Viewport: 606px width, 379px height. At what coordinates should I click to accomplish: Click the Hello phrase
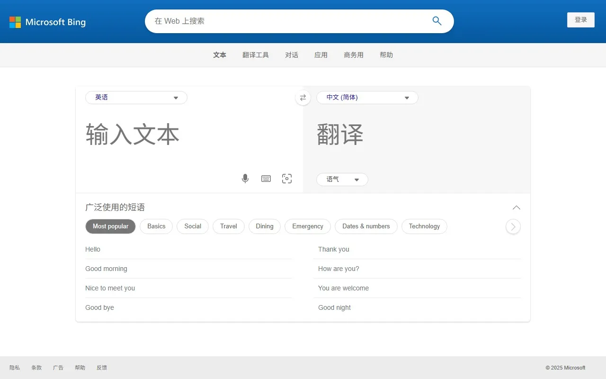click(x=93, y=249)
